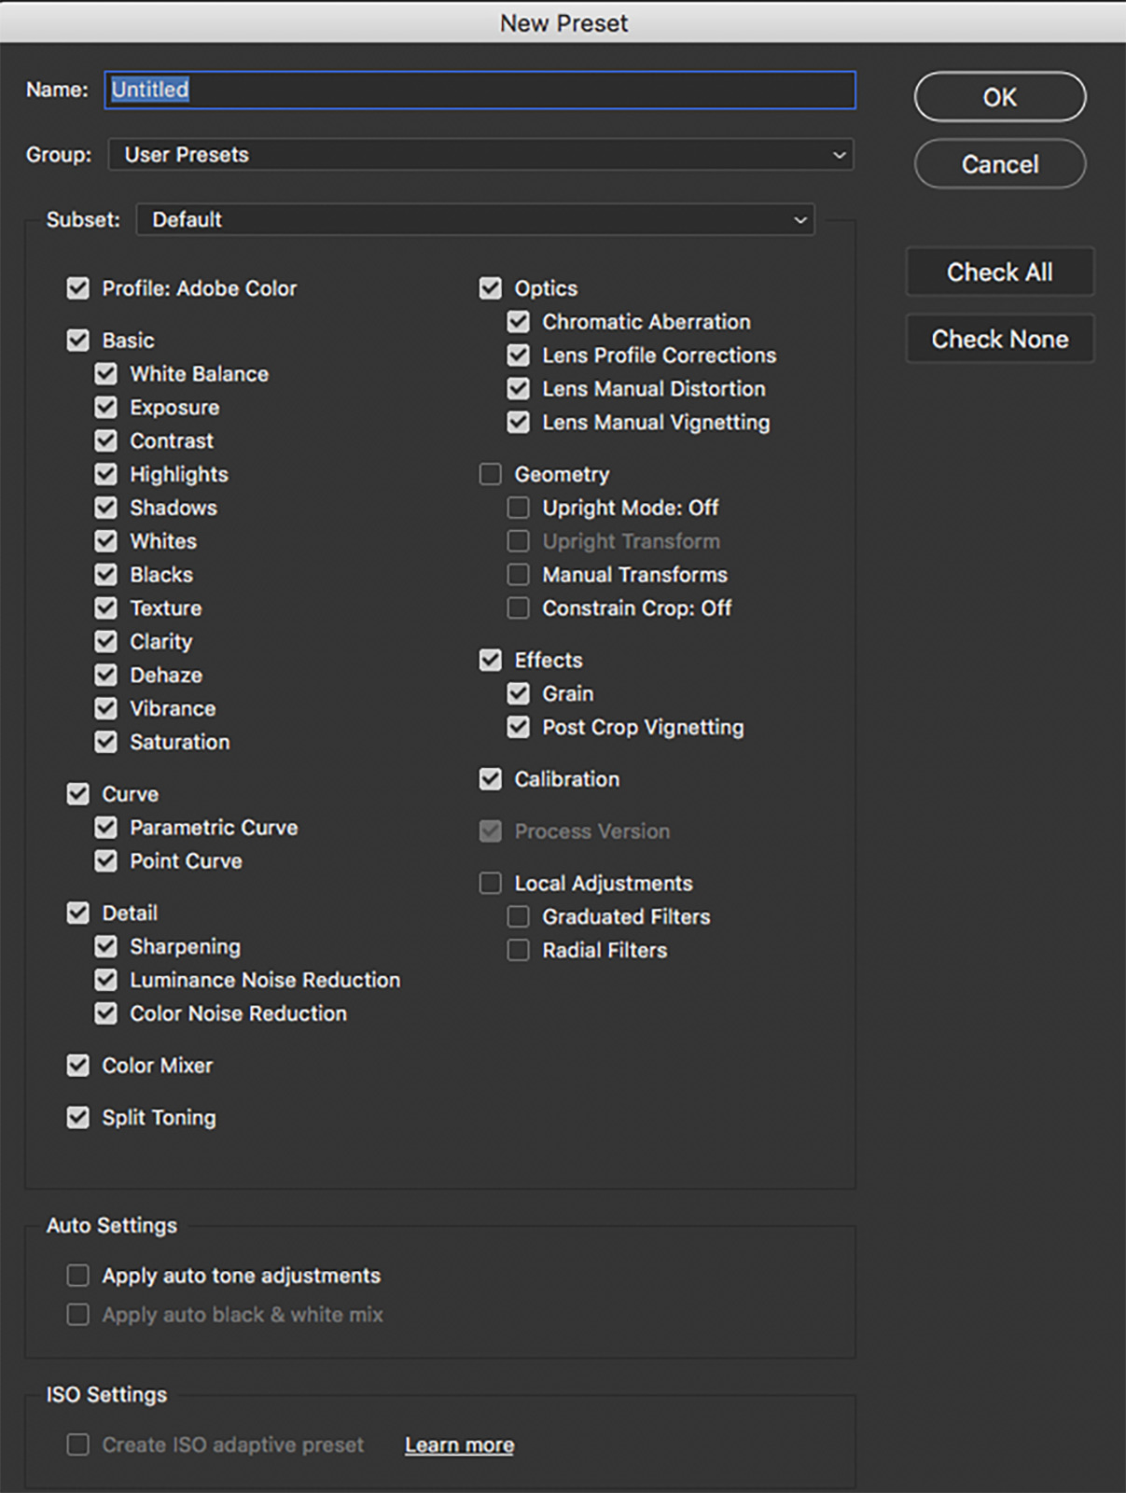This screenshot has height=1493, width=1126.
Task: Open the Learn more link
Action: pos(459,1445)
